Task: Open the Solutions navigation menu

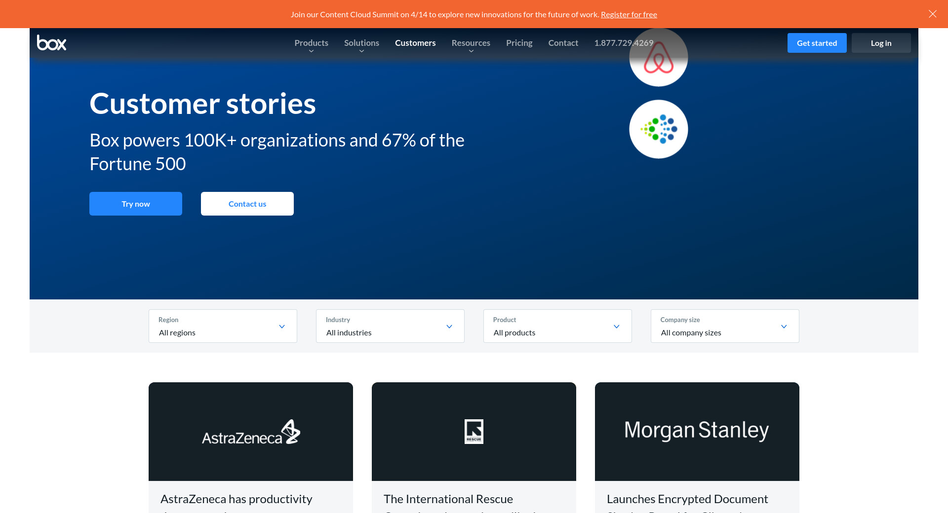Action: (361, 43)
